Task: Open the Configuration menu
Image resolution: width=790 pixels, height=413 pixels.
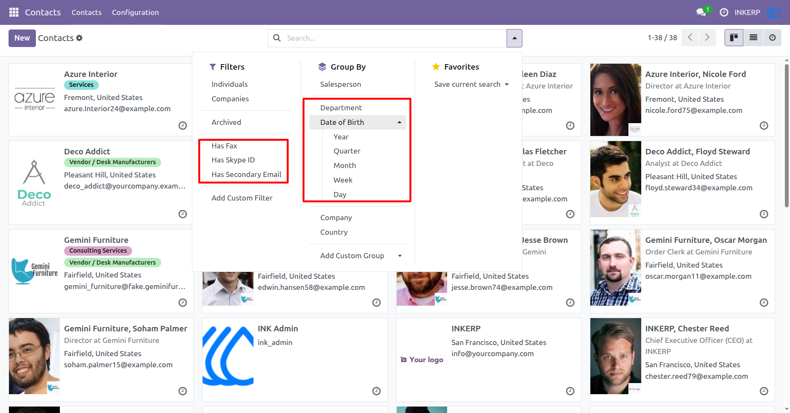Action: pos(135,12)
